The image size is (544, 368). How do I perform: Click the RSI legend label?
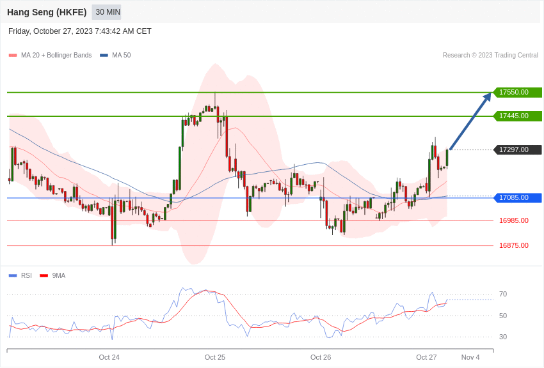26,275
